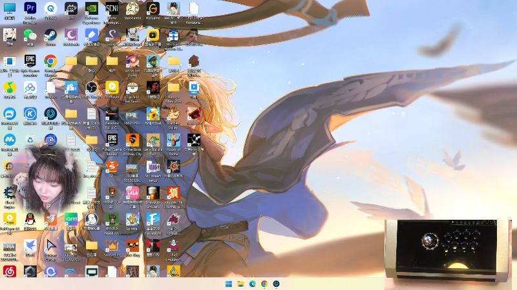The image size is (517, 290).
Task: Open the Season game S icon
Action: click(112, 35)
